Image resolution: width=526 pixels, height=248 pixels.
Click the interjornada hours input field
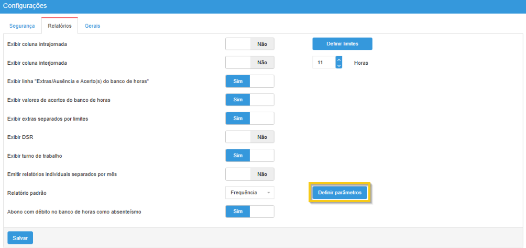coord(324,63)
